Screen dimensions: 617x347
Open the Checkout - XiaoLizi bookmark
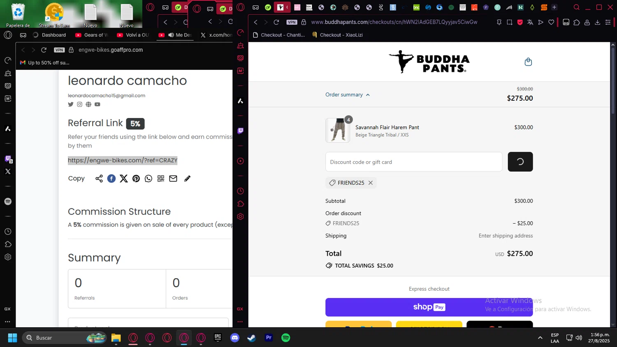point(337,35)
